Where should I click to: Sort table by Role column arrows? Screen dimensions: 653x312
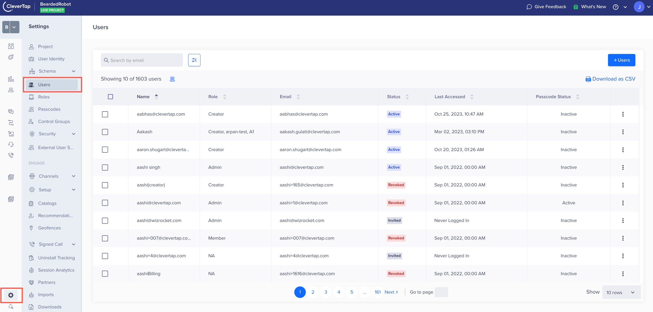click(x=224, y=97)
